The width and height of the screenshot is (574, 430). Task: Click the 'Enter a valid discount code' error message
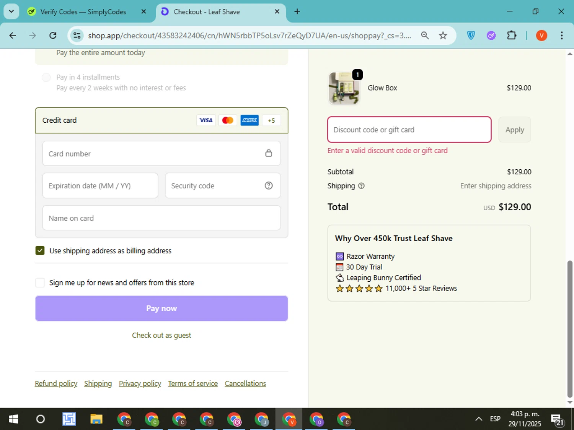387,151
